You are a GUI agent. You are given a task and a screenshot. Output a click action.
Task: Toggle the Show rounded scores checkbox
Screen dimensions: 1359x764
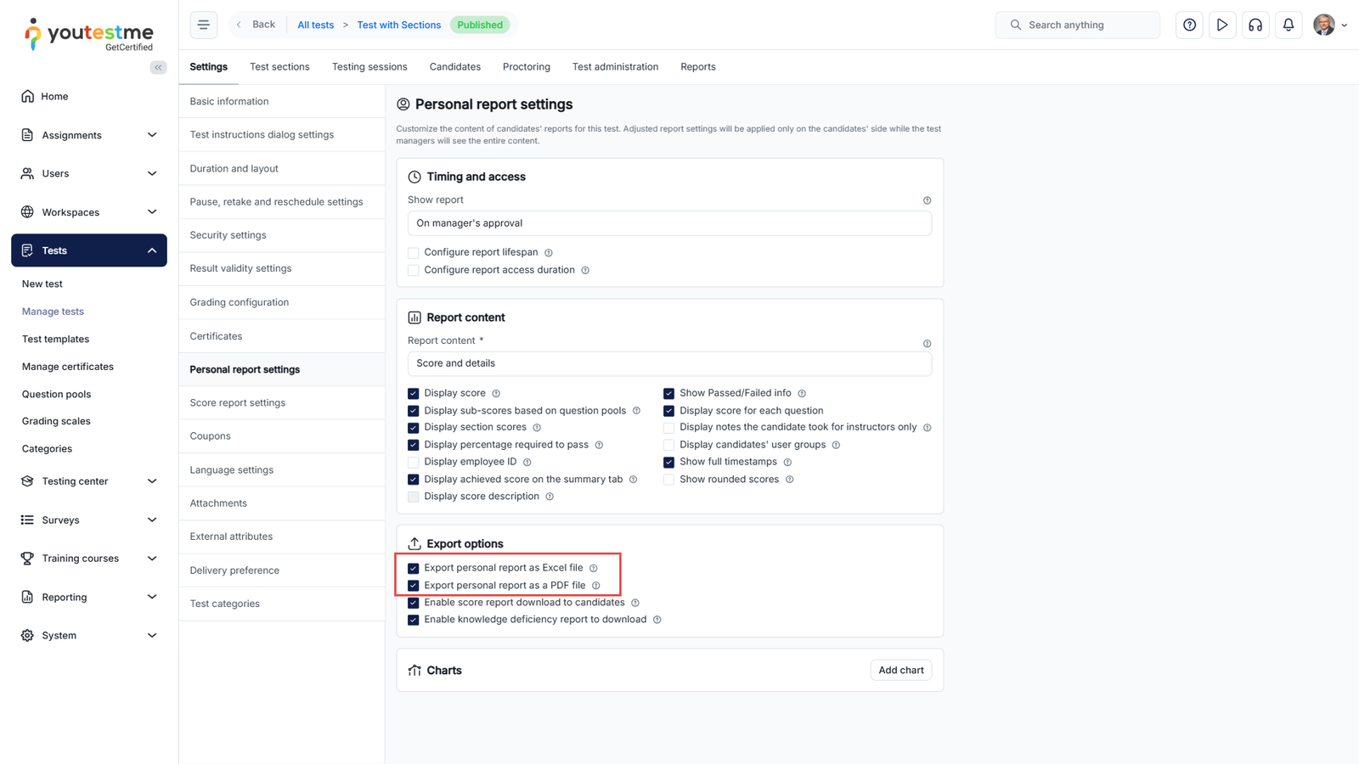669,480
